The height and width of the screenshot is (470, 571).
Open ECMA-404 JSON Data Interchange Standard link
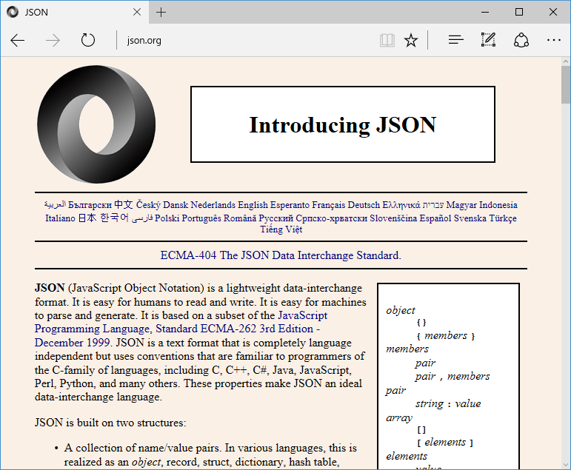[281, 255]
